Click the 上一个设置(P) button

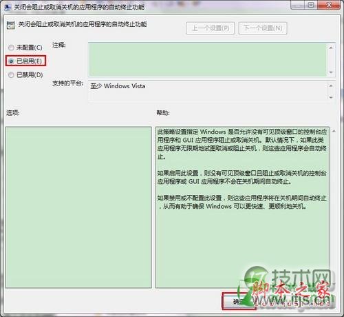coord(210,28)
